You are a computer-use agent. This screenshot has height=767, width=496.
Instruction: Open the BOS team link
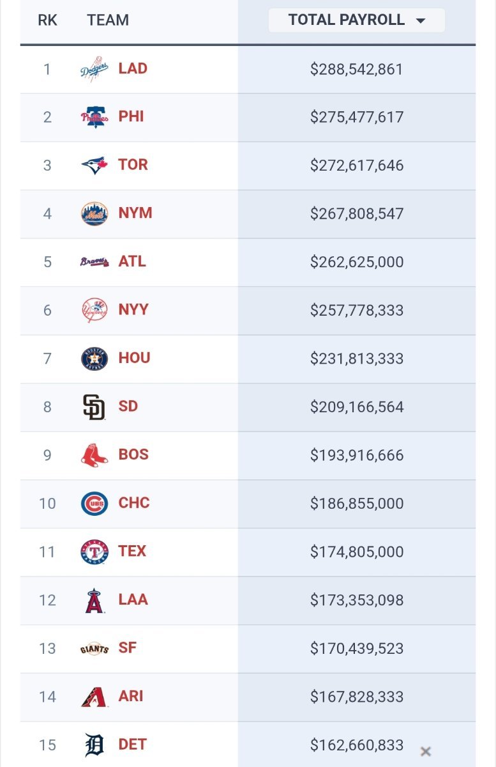[x=133, y=454]
